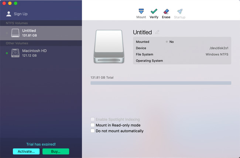Click the green zoom window button
240x158 pixels.
(16, 3)
